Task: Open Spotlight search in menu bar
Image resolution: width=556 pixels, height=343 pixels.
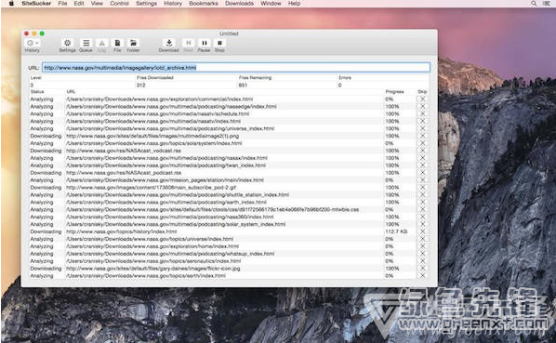Action: [534, 3]
